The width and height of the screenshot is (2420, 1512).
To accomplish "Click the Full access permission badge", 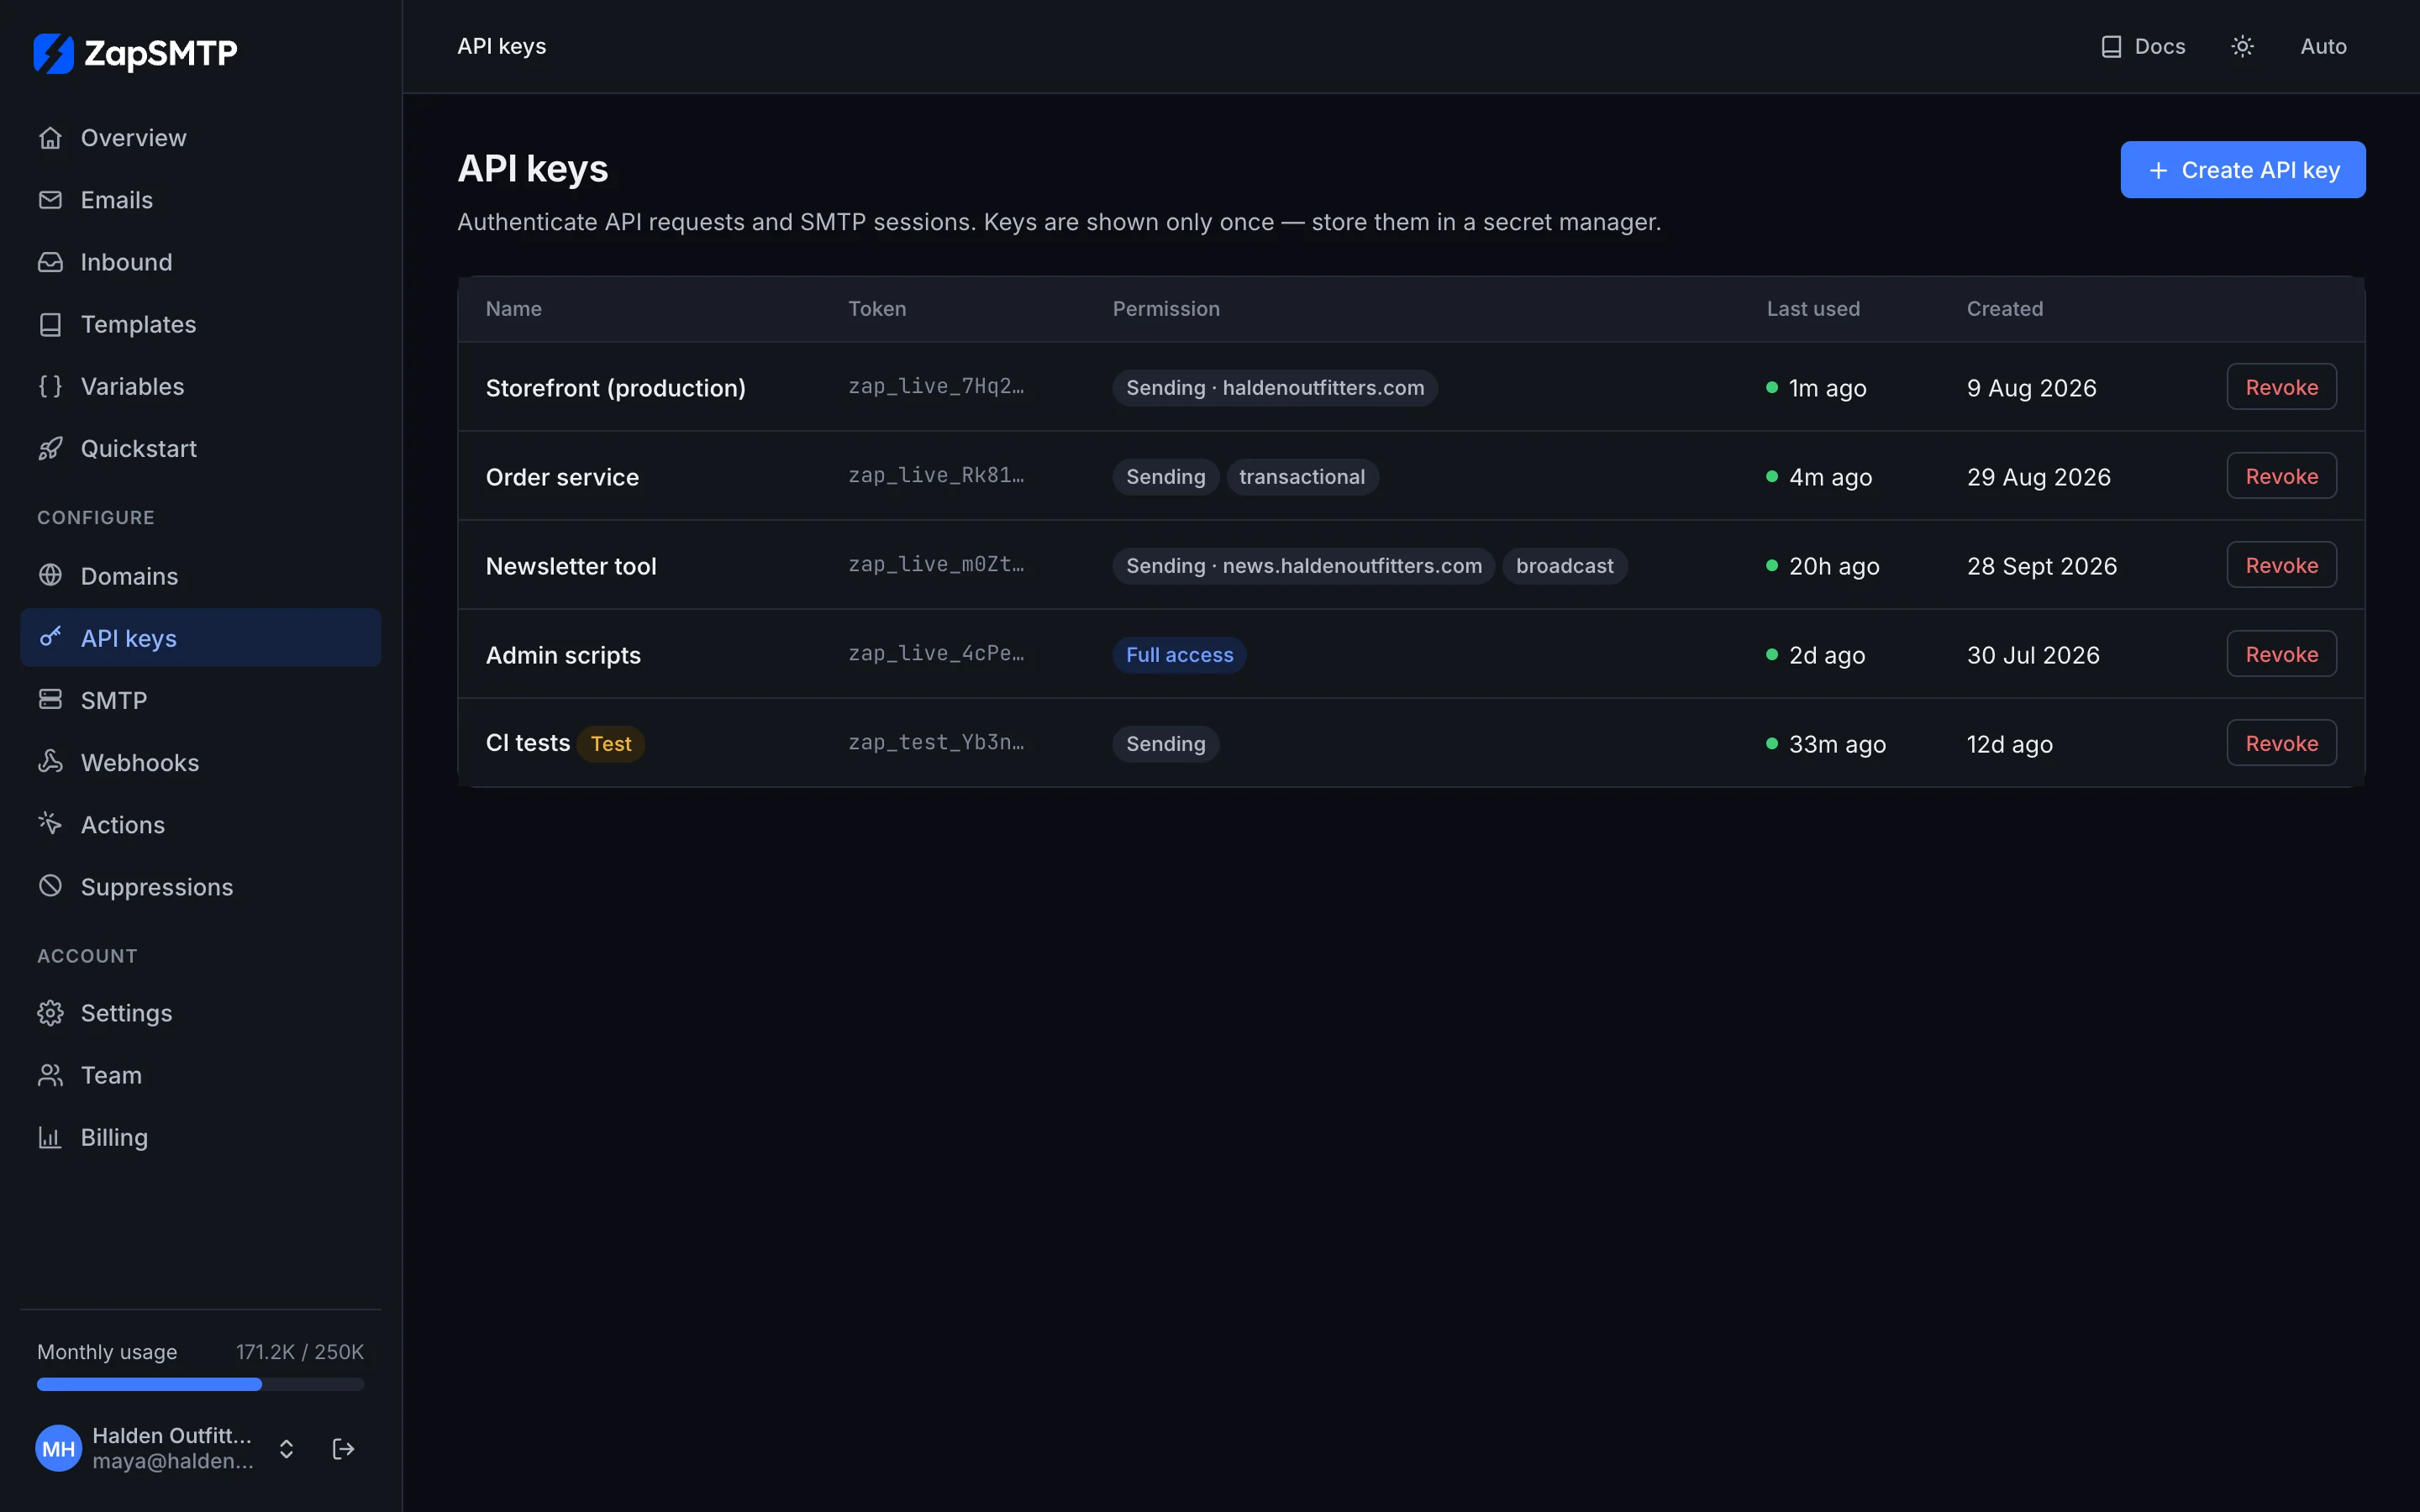I will pos(1179,655).
